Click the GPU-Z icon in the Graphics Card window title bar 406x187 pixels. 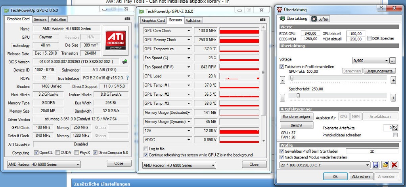(6, 10)
